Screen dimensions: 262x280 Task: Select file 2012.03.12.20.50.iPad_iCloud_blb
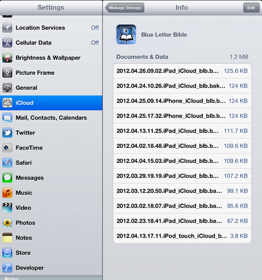[x=183, y=191]
